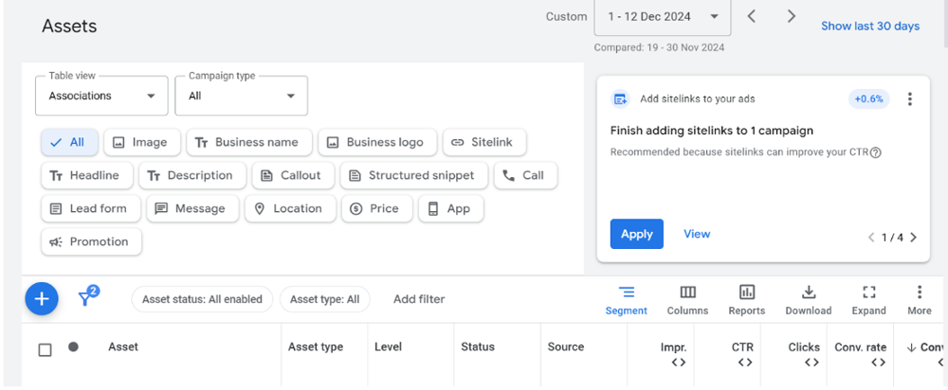Filter by Sitelink assets
Screen dimensions: 948x390
tap(484, 143)
